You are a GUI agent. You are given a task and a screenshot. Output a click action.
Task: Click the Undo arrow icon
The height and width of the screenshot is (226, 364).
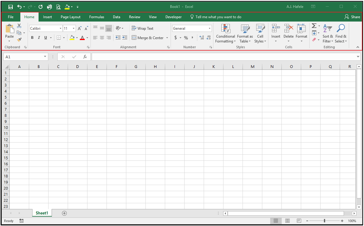19,7
